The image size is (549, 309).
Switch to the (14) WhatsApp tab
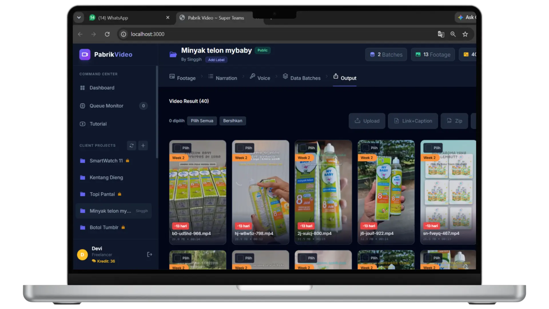129,18
